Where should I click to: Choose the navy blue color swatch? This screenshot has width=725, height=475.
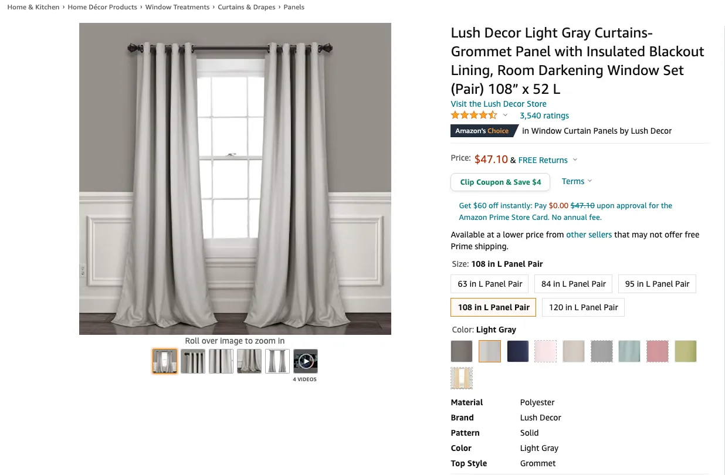[518, 351]
